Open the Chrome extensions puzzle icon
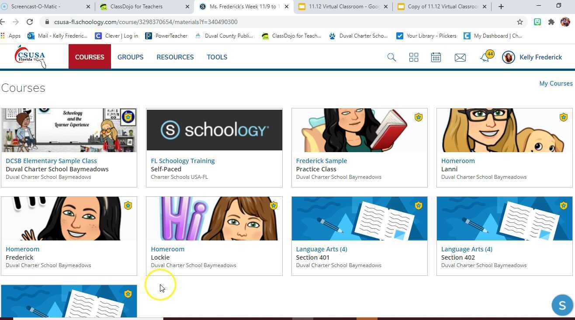Image resolution: width=575 pixels, height=320 pixels. point(551,22)
